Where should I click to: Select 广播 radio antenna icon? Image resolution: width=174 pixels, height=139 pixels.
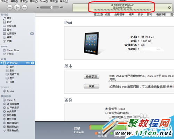pyautogui.click(x=5, y=41)
